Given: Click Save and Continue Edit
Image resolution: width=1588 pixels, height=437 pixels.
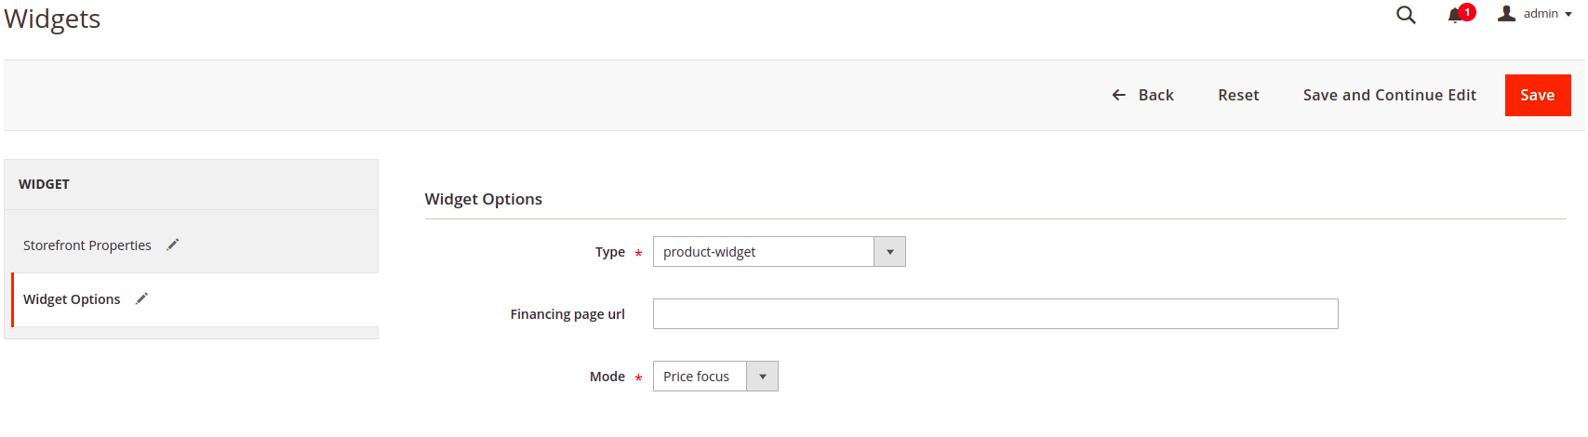Looking at the screenshot, I should point(1389,95).
